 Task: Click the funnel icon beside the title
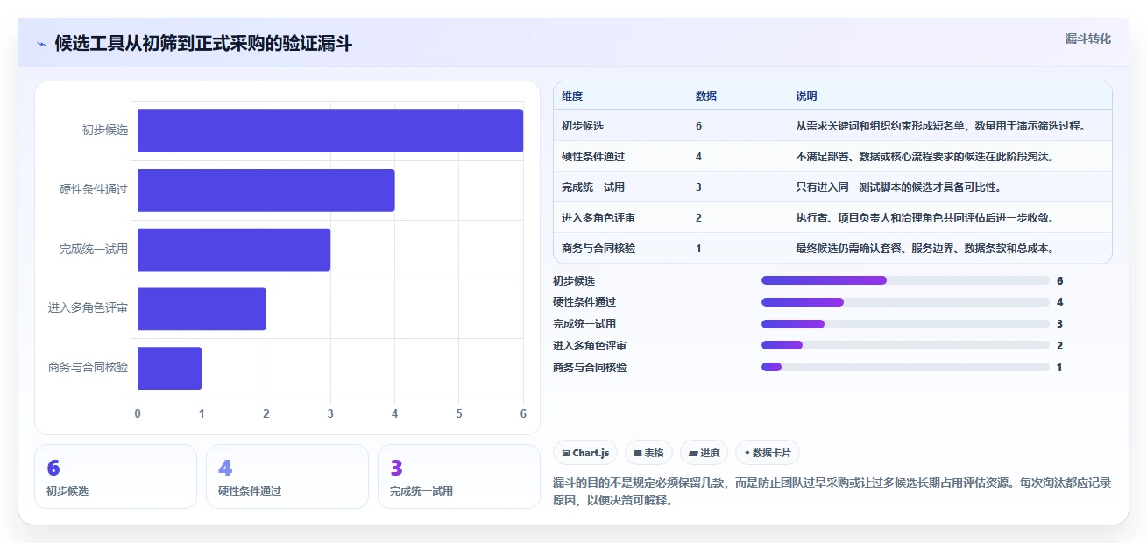coord(42,44)
